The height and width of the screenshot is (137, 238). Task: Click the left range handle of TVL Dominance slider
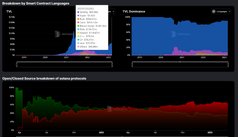click(x=132, y=65)
